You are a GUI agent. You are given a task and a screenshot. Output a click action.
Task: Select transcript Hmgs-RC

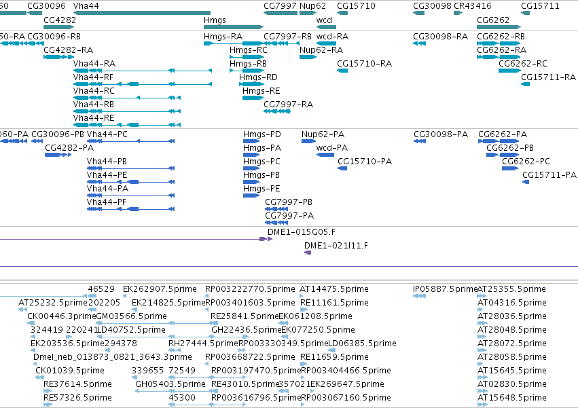(x=247, y=57)
